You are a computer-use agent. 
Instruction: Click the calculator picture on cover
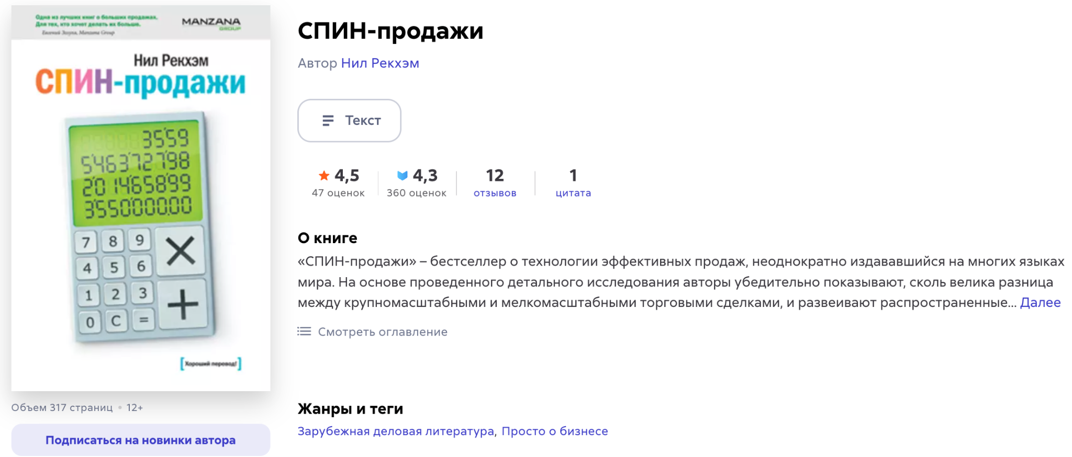click(140, 227)
